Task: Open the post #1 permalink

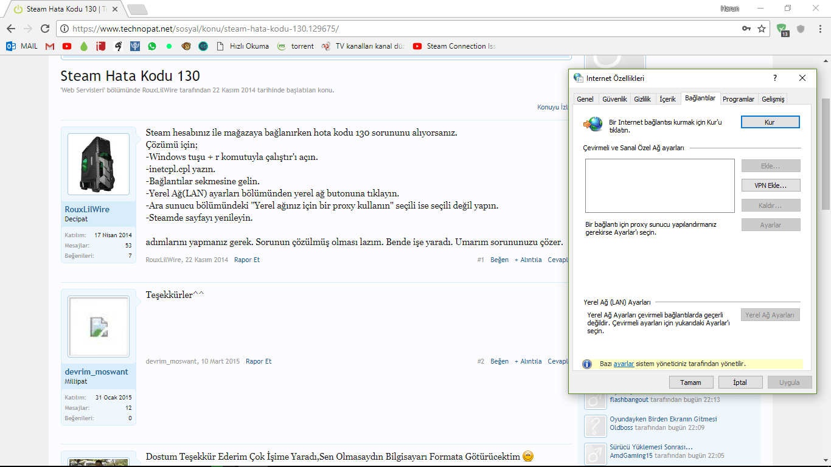Action: [481, 260]
